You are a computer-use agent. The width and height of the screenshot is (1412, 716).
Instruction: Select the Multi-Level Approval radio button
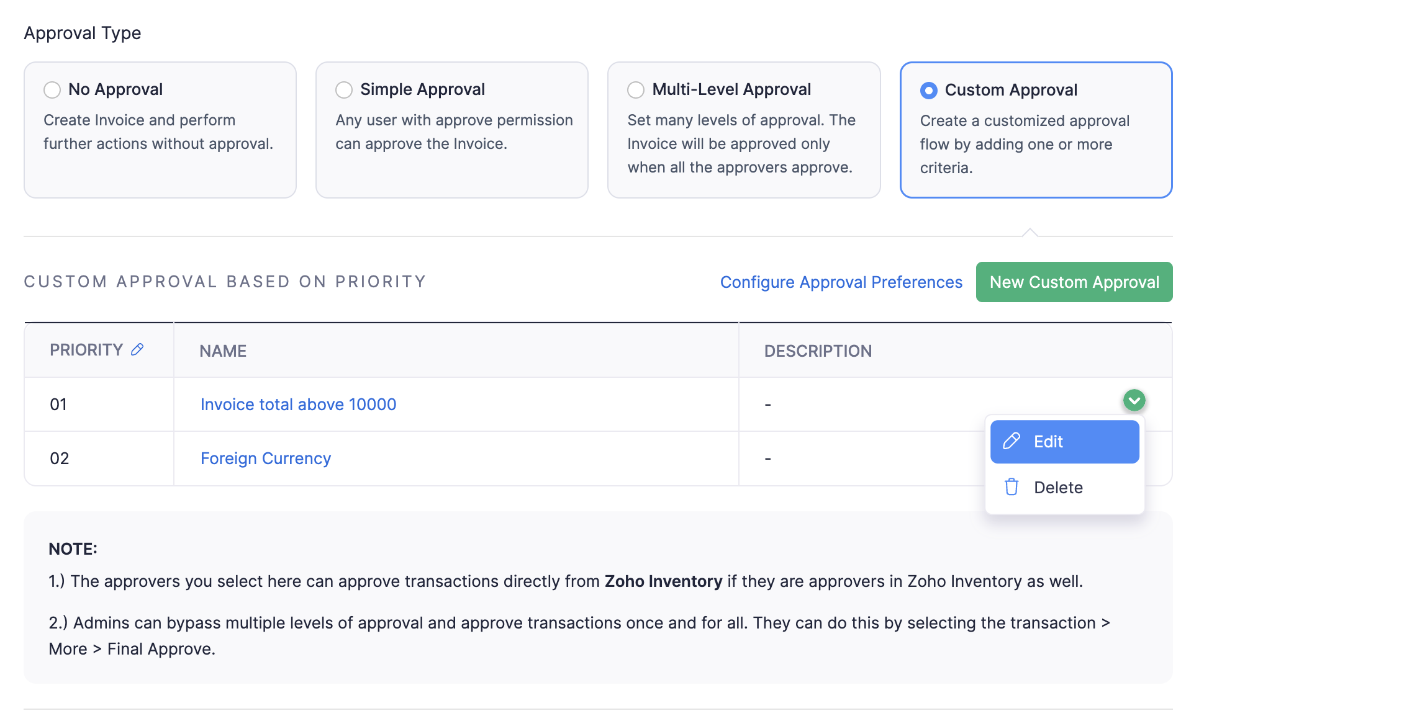(636, 90)
